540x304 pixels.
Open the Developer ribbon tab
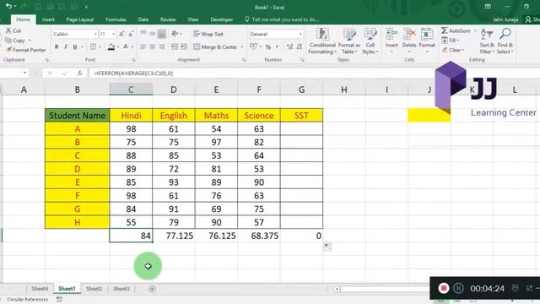[x=222, y=19]
